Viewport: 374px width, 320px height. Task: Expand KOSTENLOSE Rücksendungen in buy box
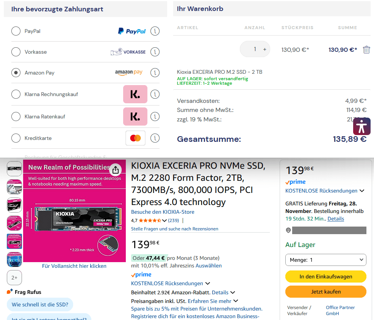(x=325, y=191)
